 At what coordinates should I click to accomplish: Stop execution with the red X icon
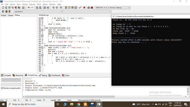(84, 7)
